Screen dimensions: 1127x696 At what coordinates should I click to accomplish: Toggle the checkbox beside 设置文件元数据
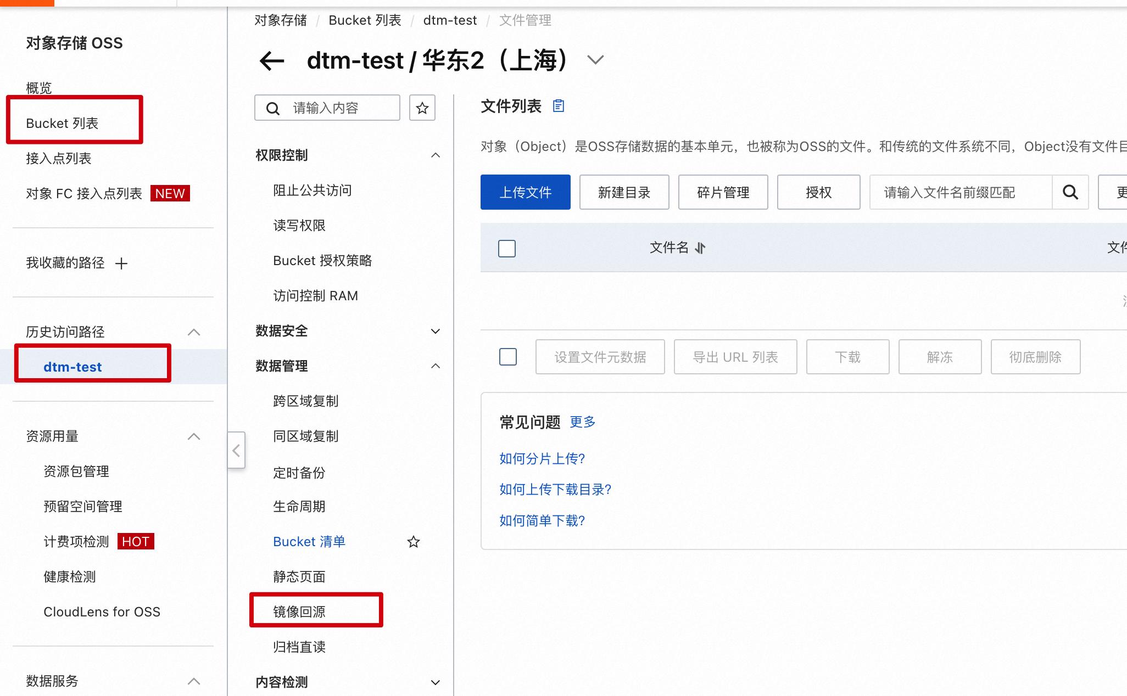click(x=507, y=357)
